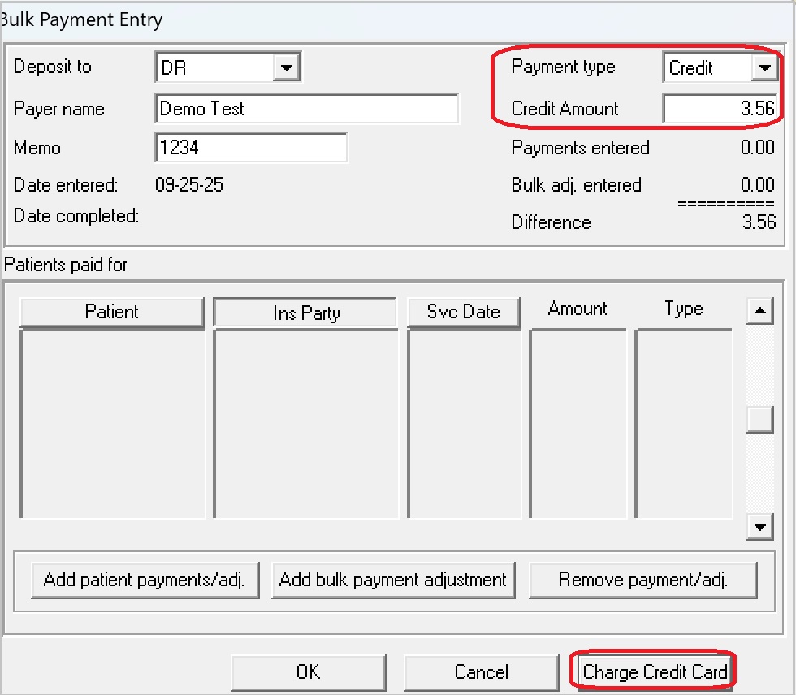The height and width of the screenshot is (695, 796).
Task: Open the Payment type dropdown arrow
Action: coord(764,68)
